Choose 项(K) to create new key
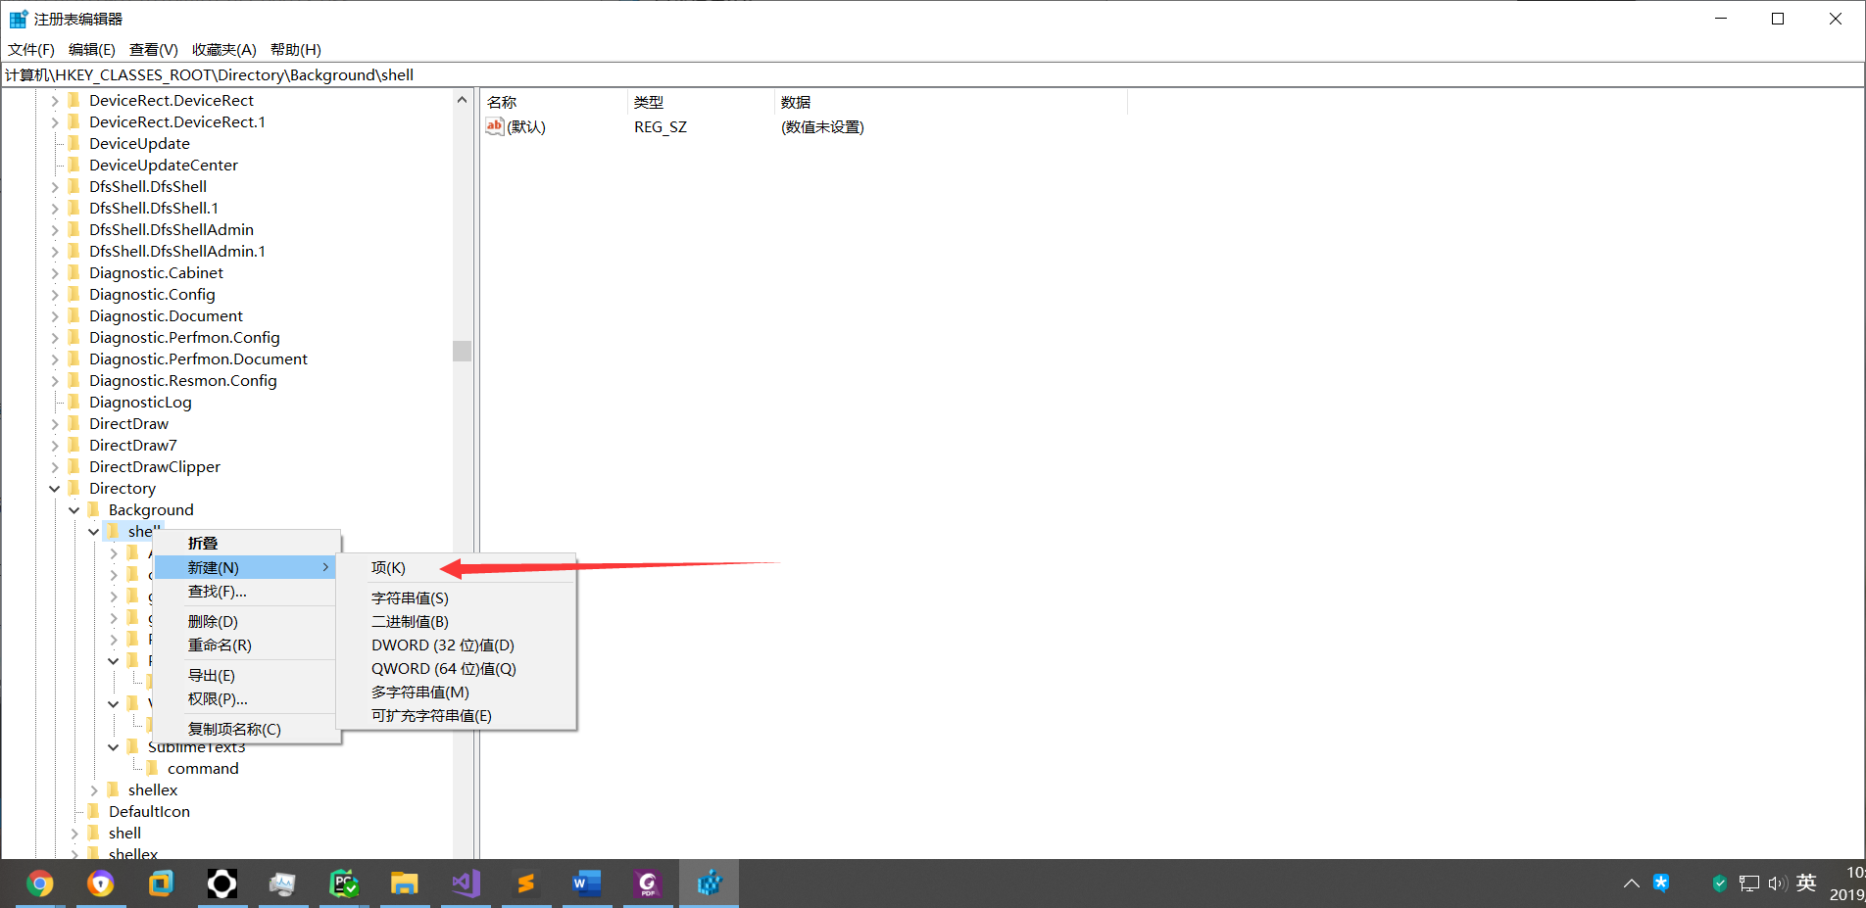This screenshot has width=1866, height=908. pyautogui.click(x=456, y=568)
